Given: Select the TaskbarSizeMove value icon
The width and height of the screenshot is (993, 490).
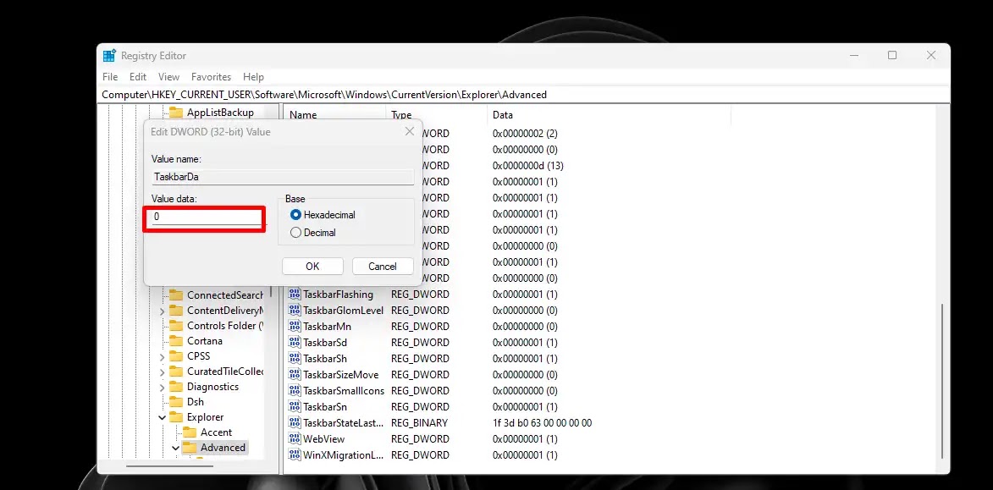Looking at the screenshot, I should tap(294, 375).
